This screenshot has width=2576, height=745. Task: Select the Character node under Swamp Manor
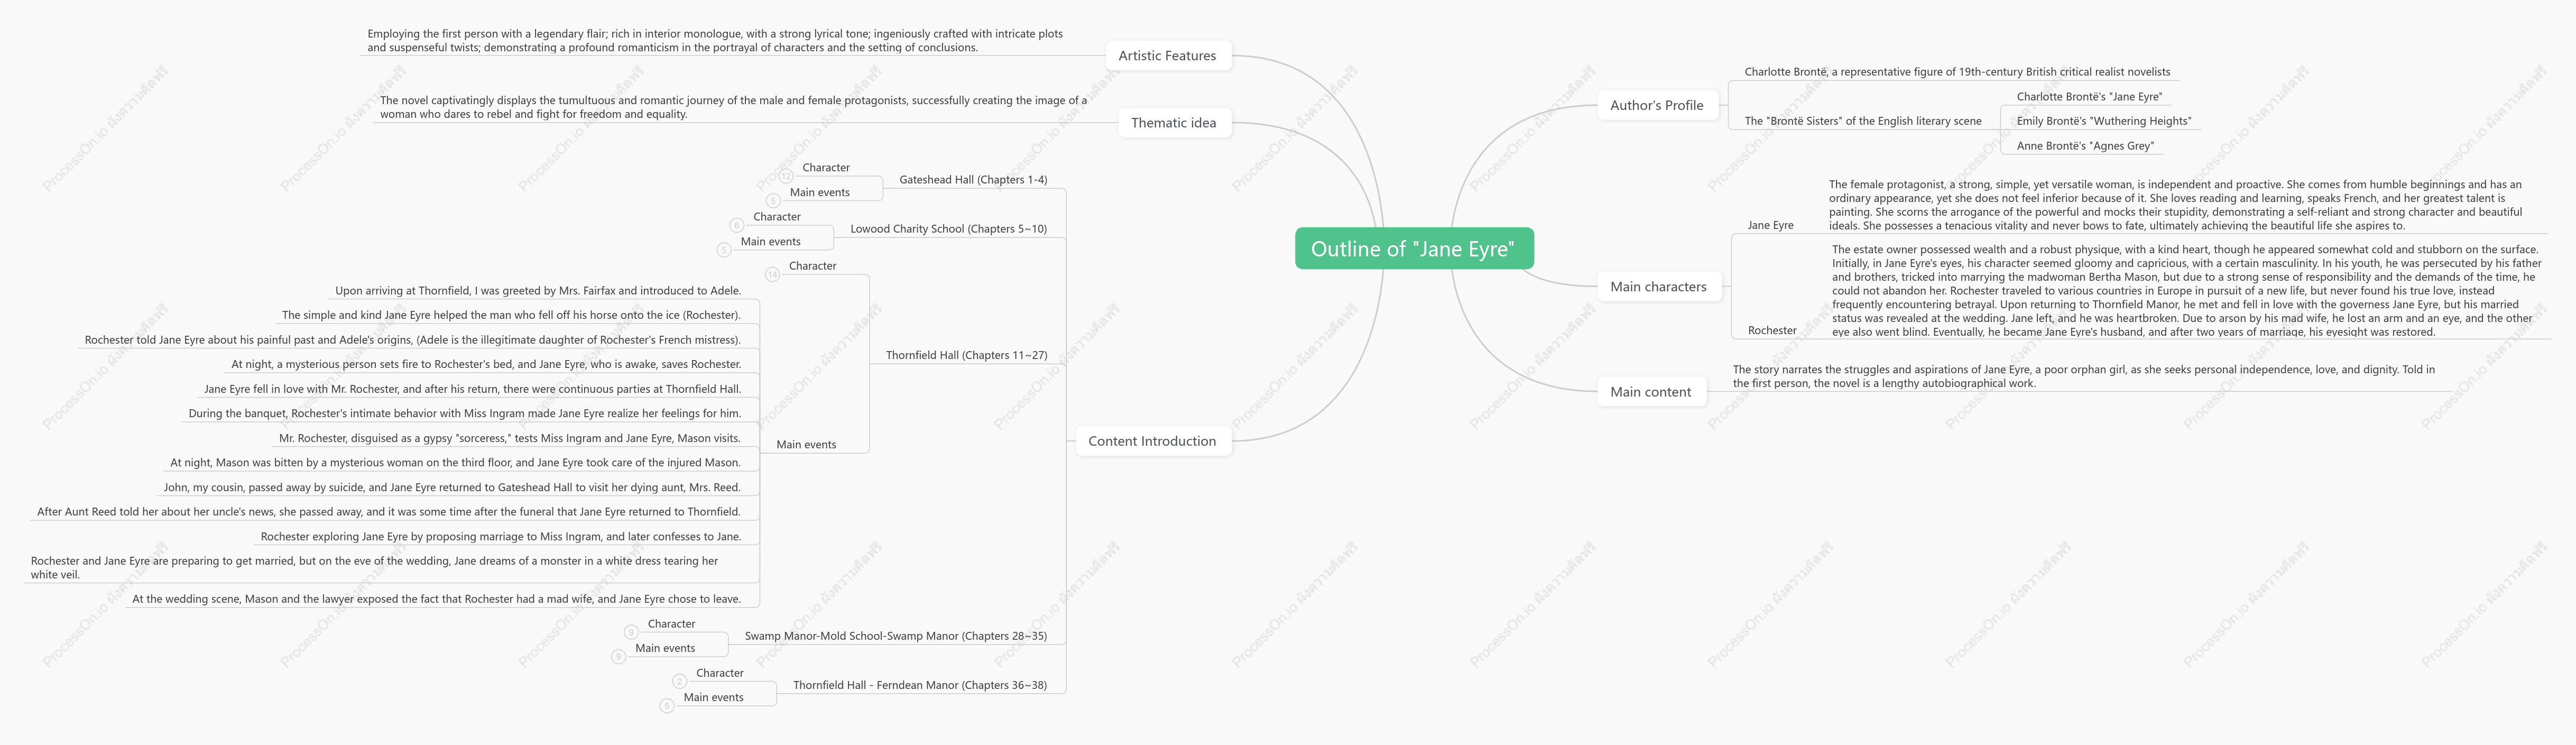point(672,624)
